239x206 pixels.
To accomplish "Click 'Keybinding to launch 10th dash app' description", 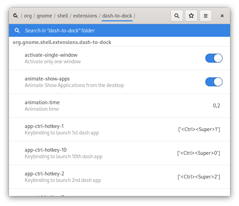I will pyautogui.click(x=64, y=156).
